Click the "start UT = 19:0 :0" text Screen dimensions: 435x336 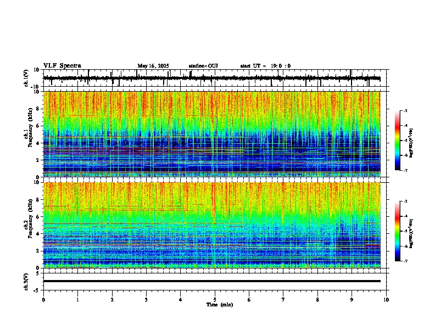265,66
